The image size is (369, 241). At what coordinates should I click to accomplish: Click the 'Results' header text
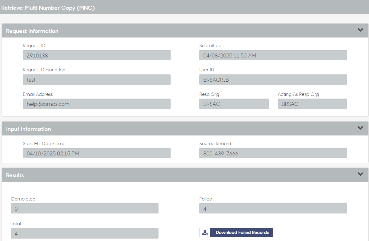[x=15, y=175]
